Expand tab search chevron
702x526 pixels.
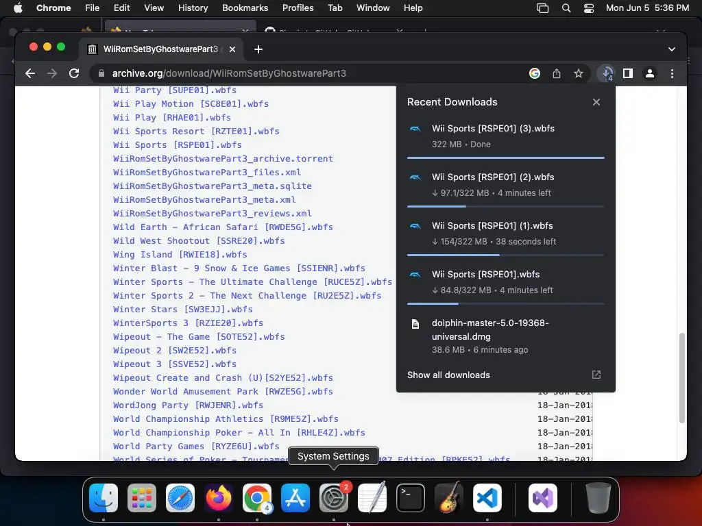pyautogui.click(x=672, y=49)
